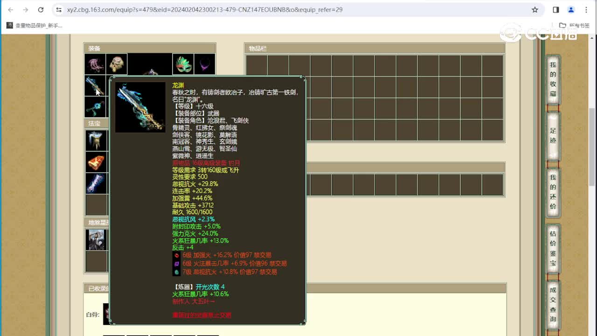The width and height of the screenshot is (597, 336).
Task: Click the red 6级 加强火 gem icon
Action: pos(176,255)
